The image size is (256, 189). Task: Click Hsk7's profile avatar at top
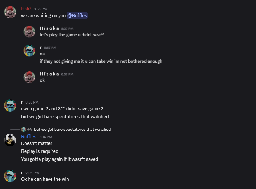click(x=10, y=12)
